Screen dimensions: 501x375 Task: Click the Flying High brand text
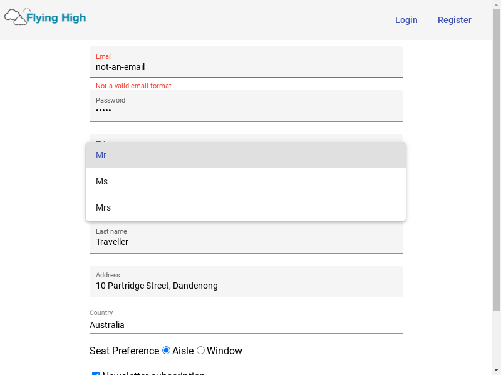point(56,18)
